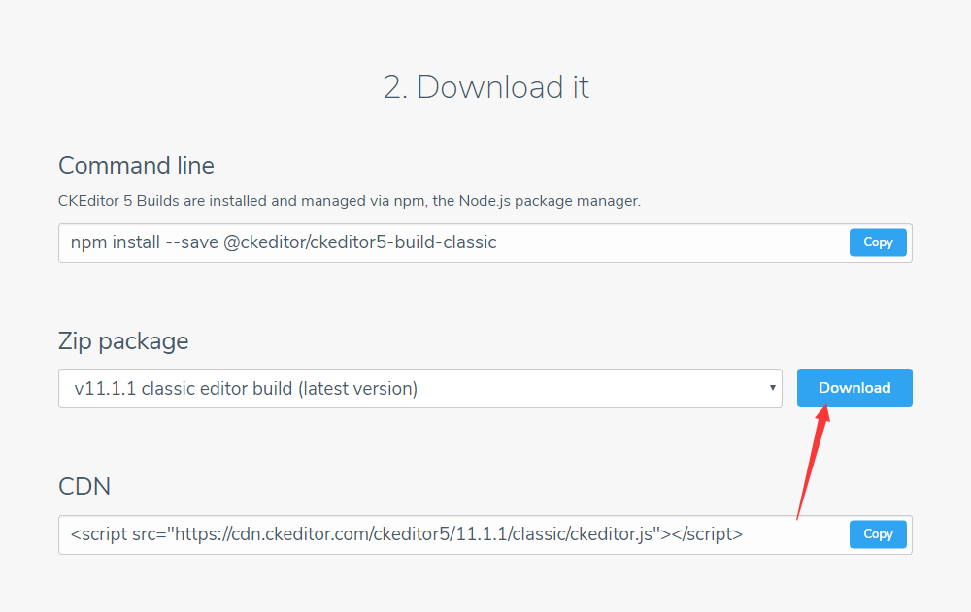Screen dimensions: 971x612
Task: Click the Download zip package button
Action: (x=854, y=388)
